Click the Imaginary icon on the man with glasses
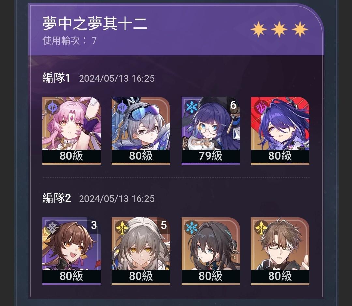Image resolution: width=352 pixels, height=306 pixels. [261, 227]
